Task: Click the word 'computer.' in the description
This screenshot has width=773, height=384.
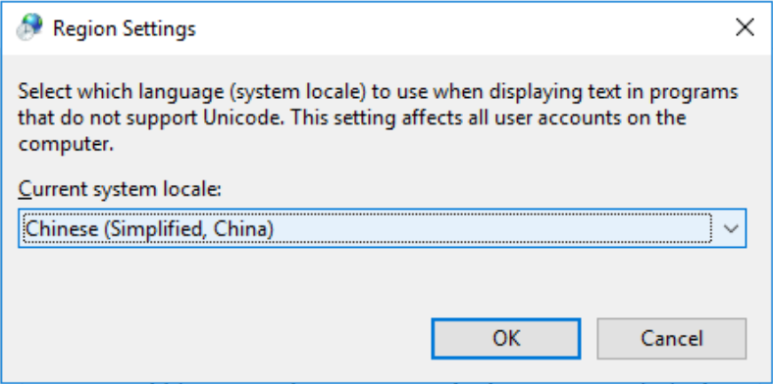Action: tap(66, 145)
